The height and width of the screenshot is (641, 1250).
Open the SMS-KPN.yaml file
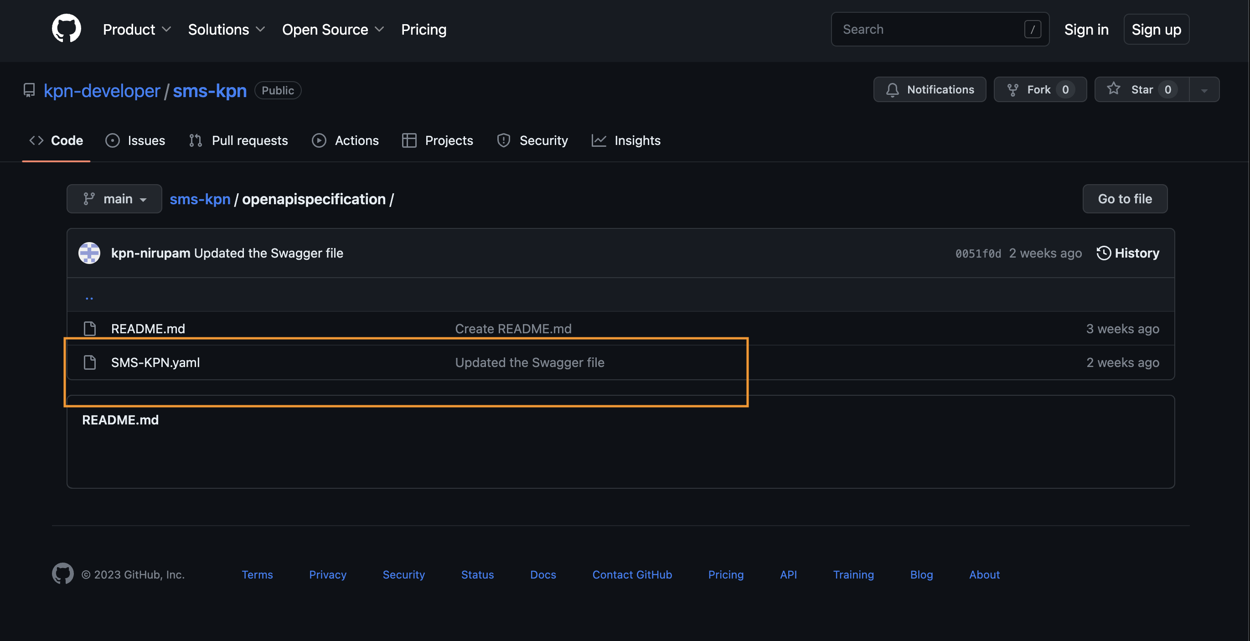[x=155, y=362]
